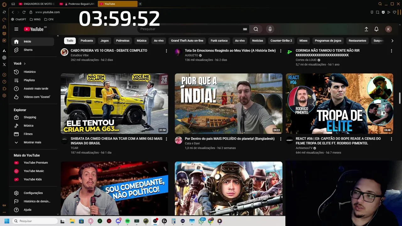Viewport: 402px width, 226px height.
Task: Switch to ENQUADROS DE MOTO browser tab
Action: 37,4
